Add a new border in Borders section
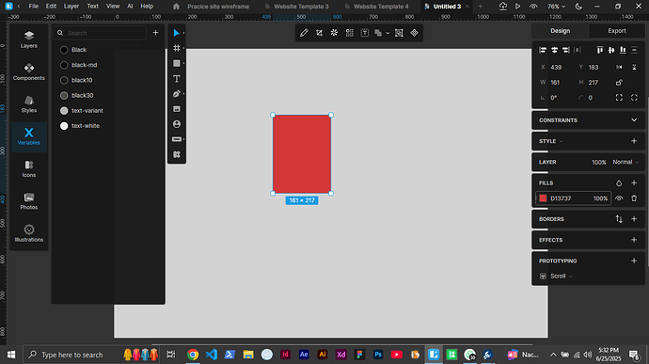Image resolution: width=649 pixels, height=364 pixels. pos(634,219)
